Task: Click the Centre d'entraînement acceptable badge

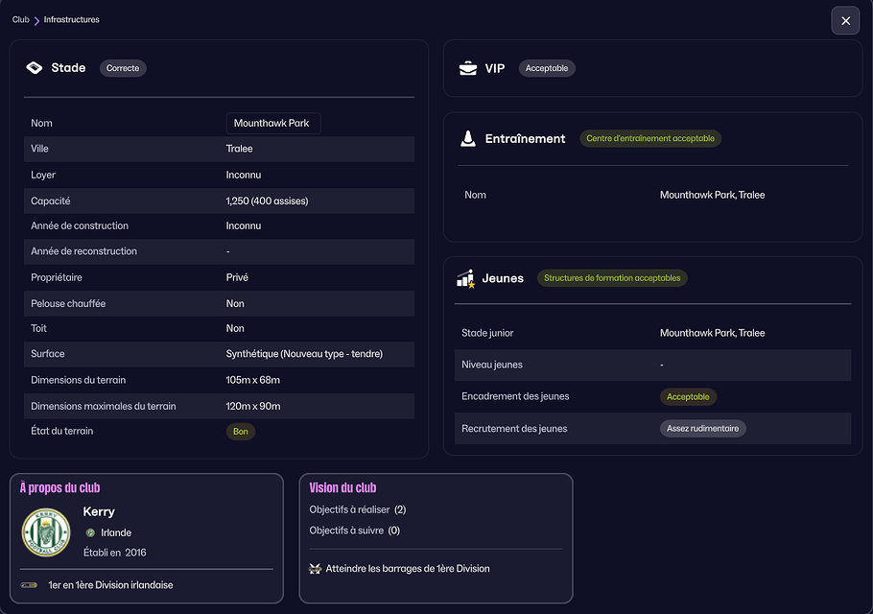Action: [650, 138]
